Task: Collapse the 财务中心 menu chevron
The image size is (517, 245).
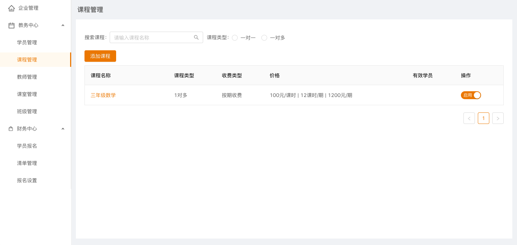Action: click(x=63, y=129)
